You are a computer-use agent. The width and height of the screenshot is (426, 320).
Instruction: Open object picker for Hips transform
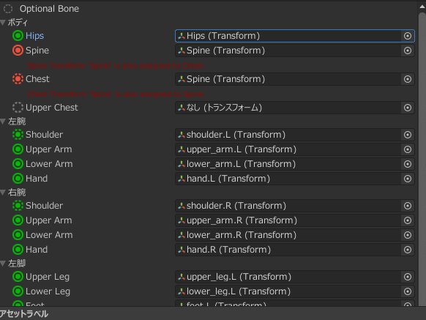408,36
